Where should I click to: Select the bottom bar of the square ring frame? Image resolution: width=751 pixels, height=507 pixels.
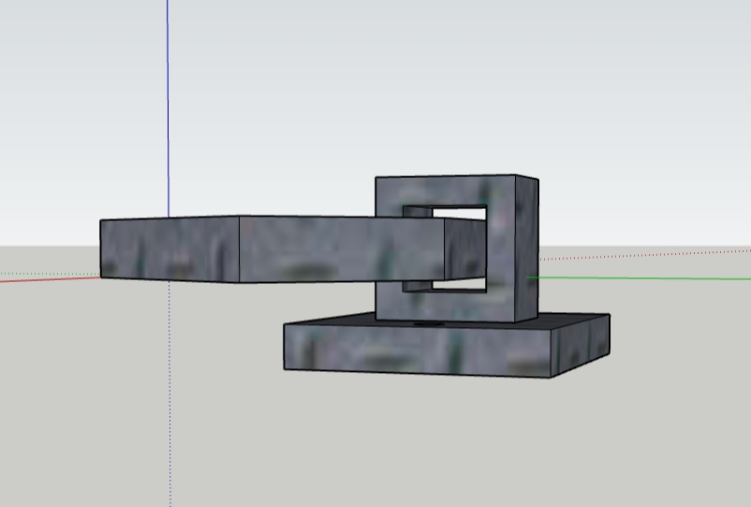446,306
